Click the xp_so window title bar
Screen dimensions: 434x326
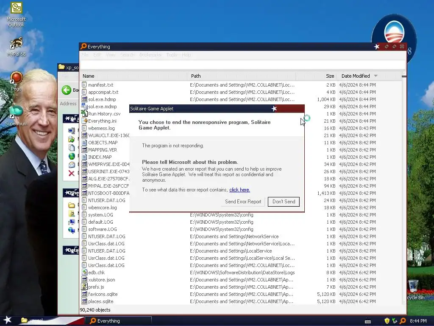pos(68,67)
